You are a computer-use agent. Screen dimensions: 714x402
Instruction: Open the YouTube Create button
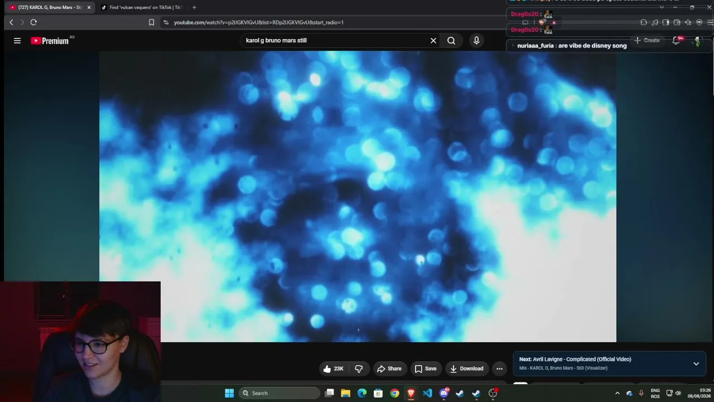click(x=647, y=40)
